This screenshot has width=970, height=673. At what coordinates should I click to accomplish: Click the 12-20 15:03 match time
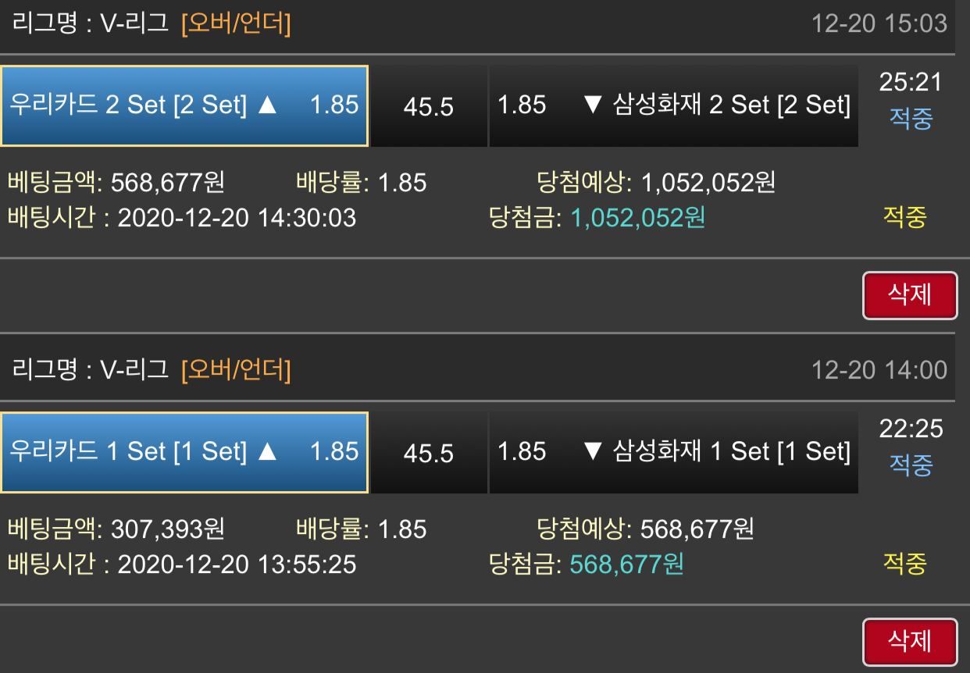point(879,23)
